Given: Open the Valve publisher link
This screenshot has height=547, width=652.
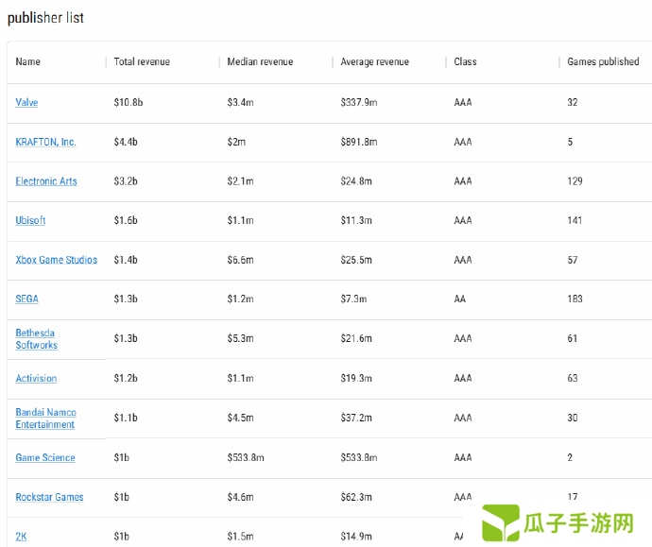Looking at the screenshot, I should [26, 102].
